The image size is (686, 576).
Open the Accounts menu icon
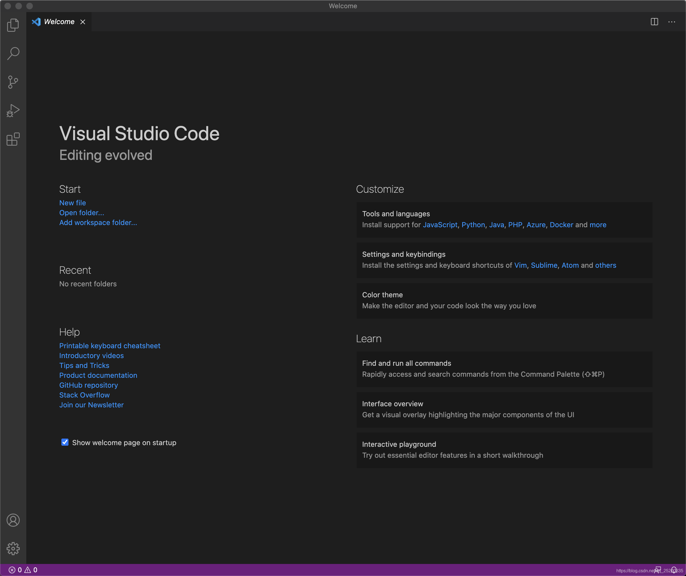pos(13,520)
